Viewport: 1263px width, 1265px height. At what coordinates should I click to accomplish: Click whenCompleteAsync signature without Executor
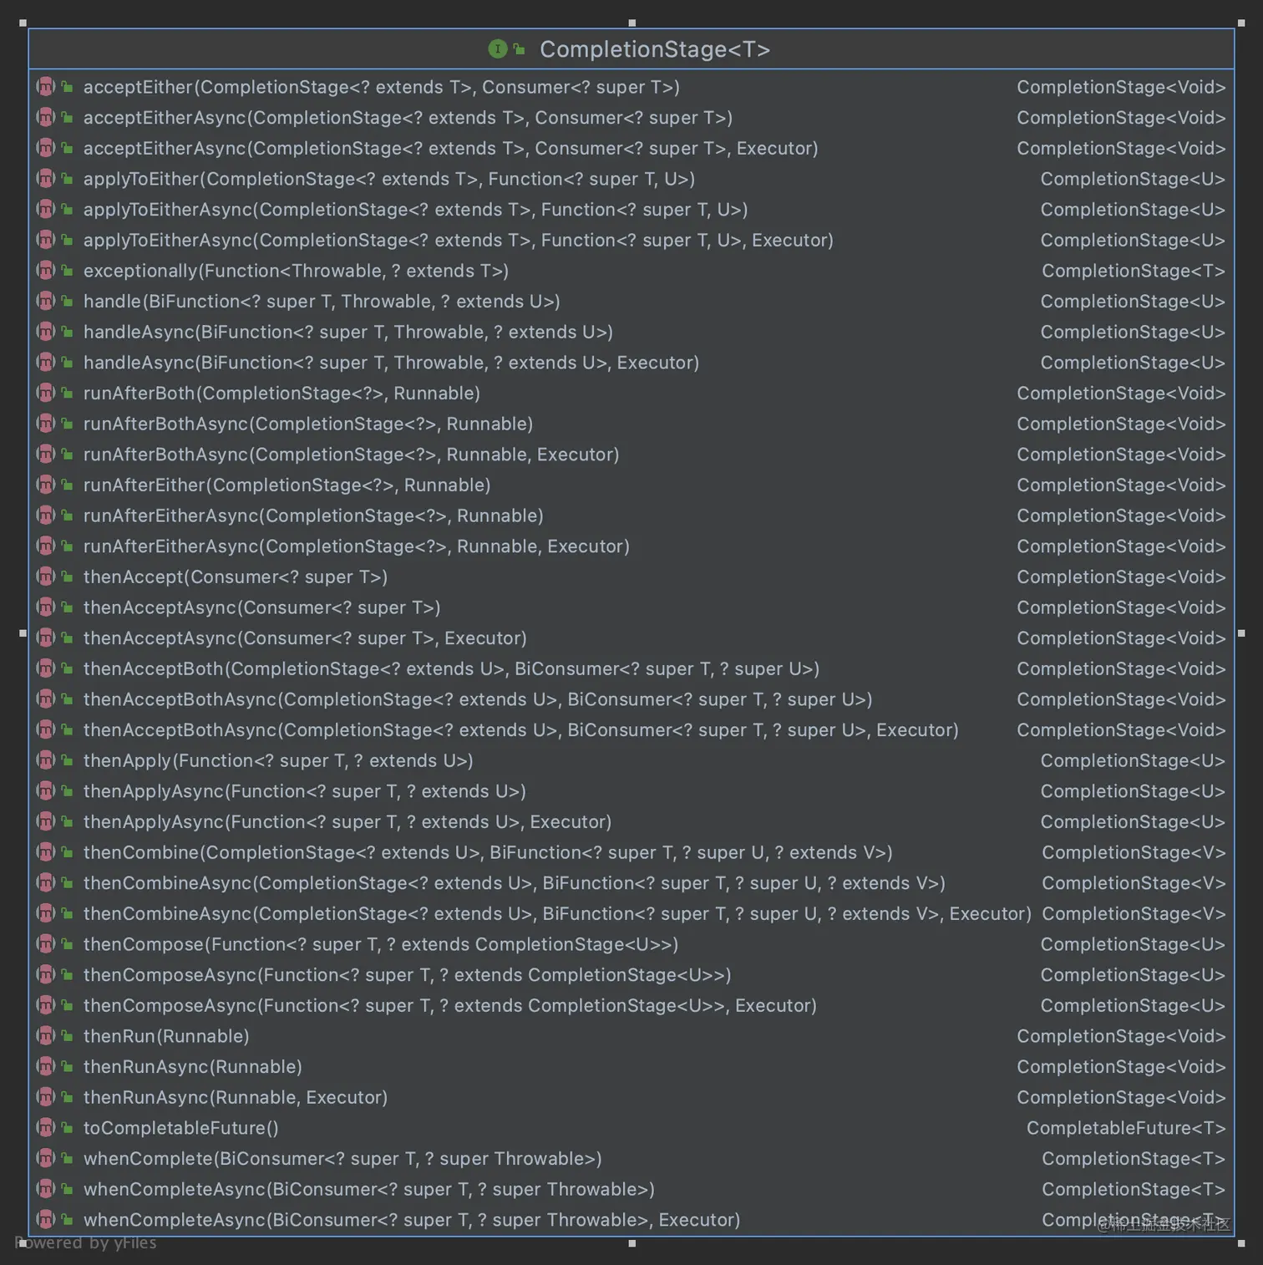point(369,1190)
